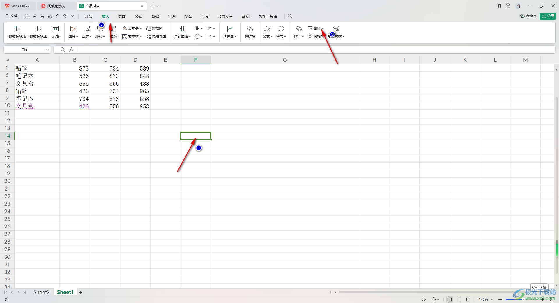Click the insert function fx icon
This screenshot has width=559, height=303.
pos(71,50)
